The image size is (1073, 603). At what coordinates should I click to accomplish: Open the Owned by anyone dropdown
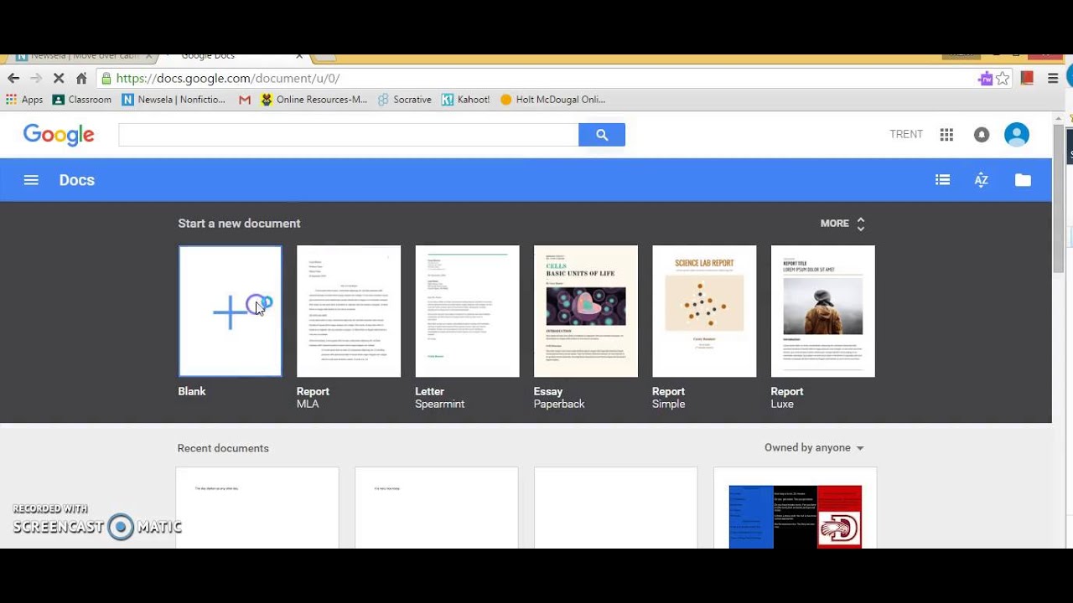pyautogui.click(x=814, y=448)
